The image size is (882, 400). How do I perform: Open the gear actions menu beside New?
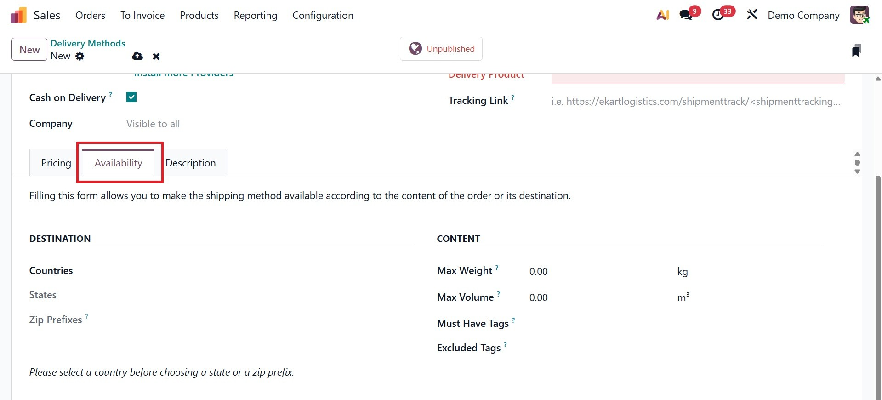click(80, 56)
